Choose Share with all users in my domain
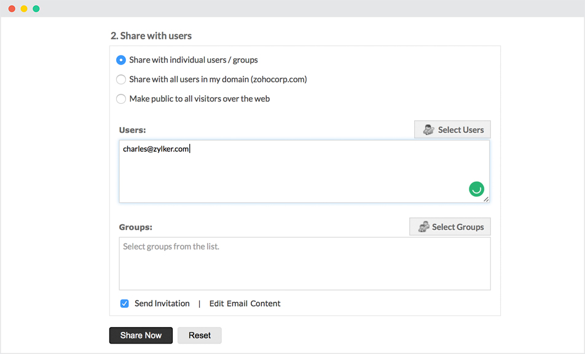The height and width of the screenshot is (354, 585). pyautogui.click(x=121, y=79)
